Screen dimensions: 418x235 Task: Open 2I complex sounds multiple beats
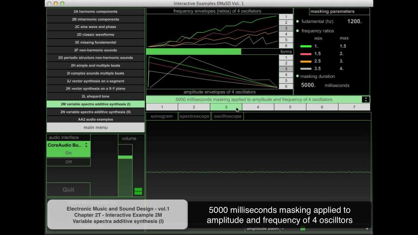point(95,73)
